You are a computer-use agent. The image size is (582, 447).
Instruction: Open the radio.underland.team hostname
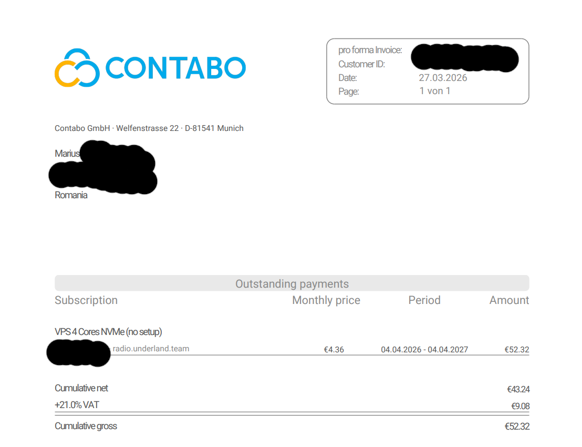(x=151, y=349)
